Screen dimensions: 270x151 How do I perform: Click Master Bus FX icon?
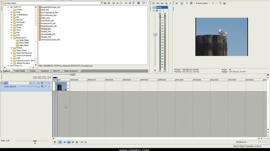(154, 10)
